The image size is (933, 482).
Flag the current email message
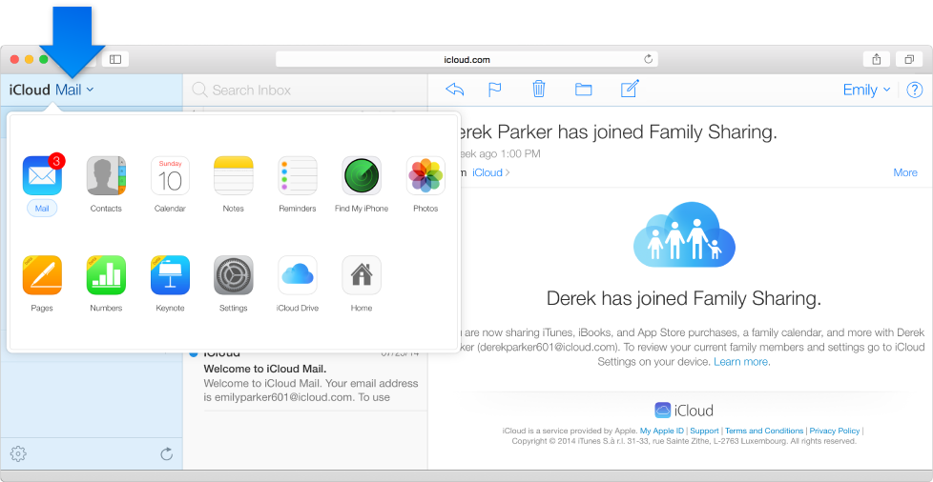pos(495,90)
